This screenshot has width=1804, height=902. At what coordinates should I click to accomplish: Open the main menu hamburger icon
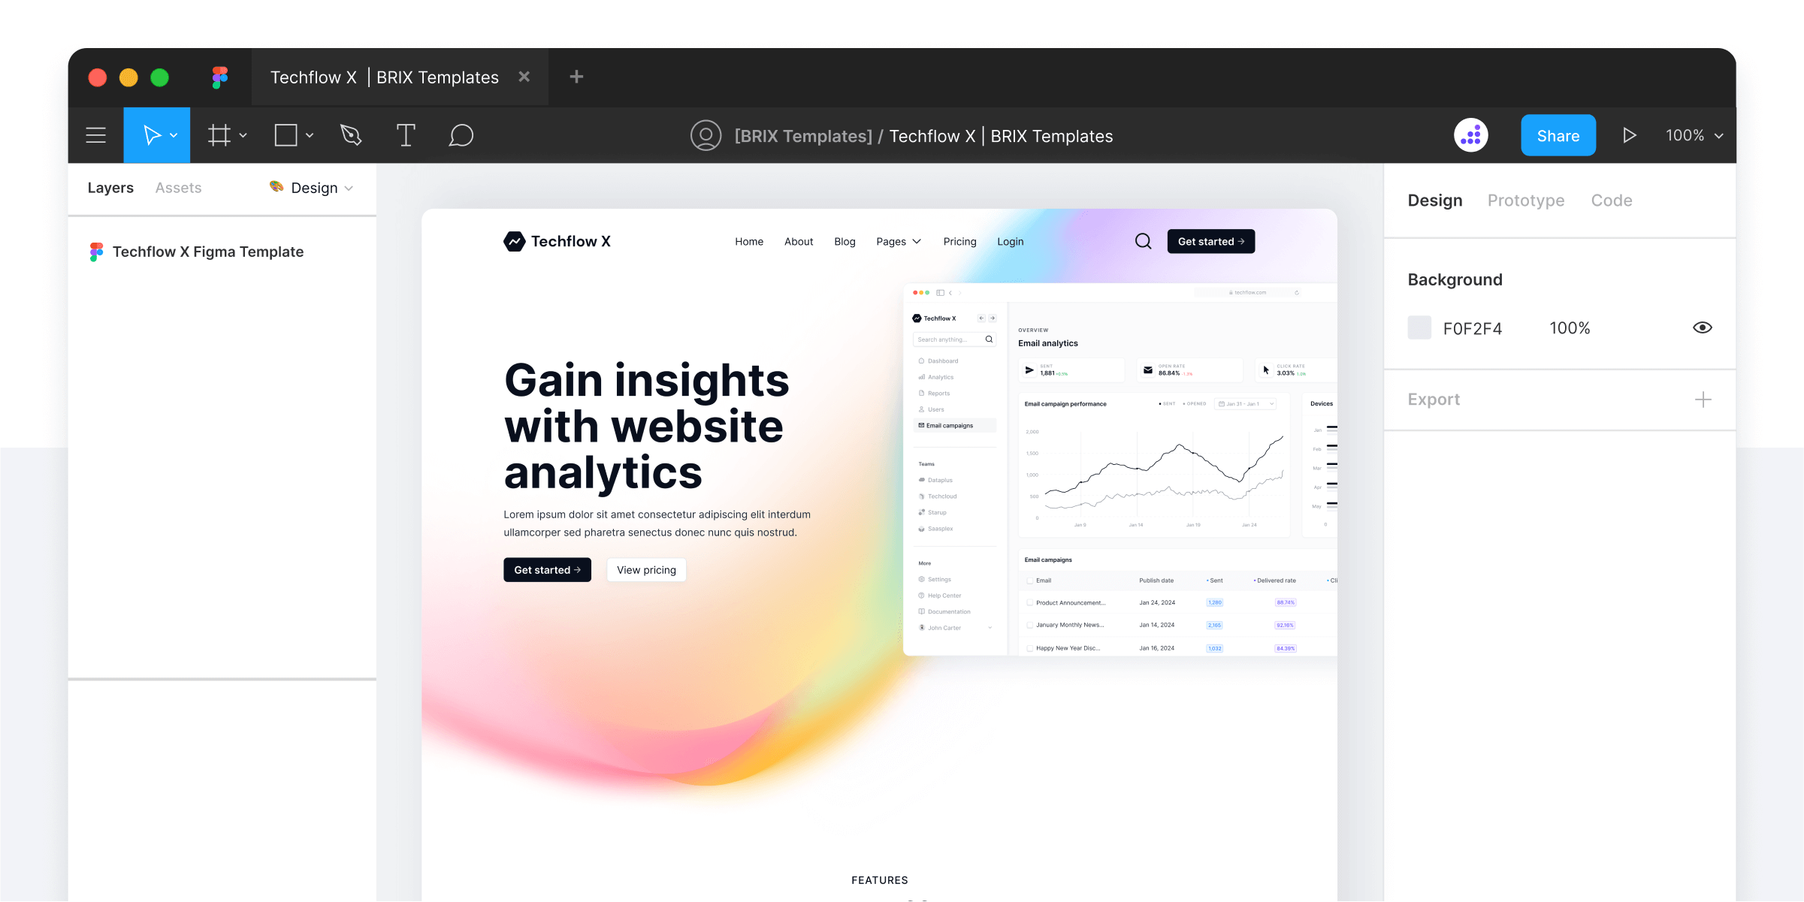click(x=97, y=136)
